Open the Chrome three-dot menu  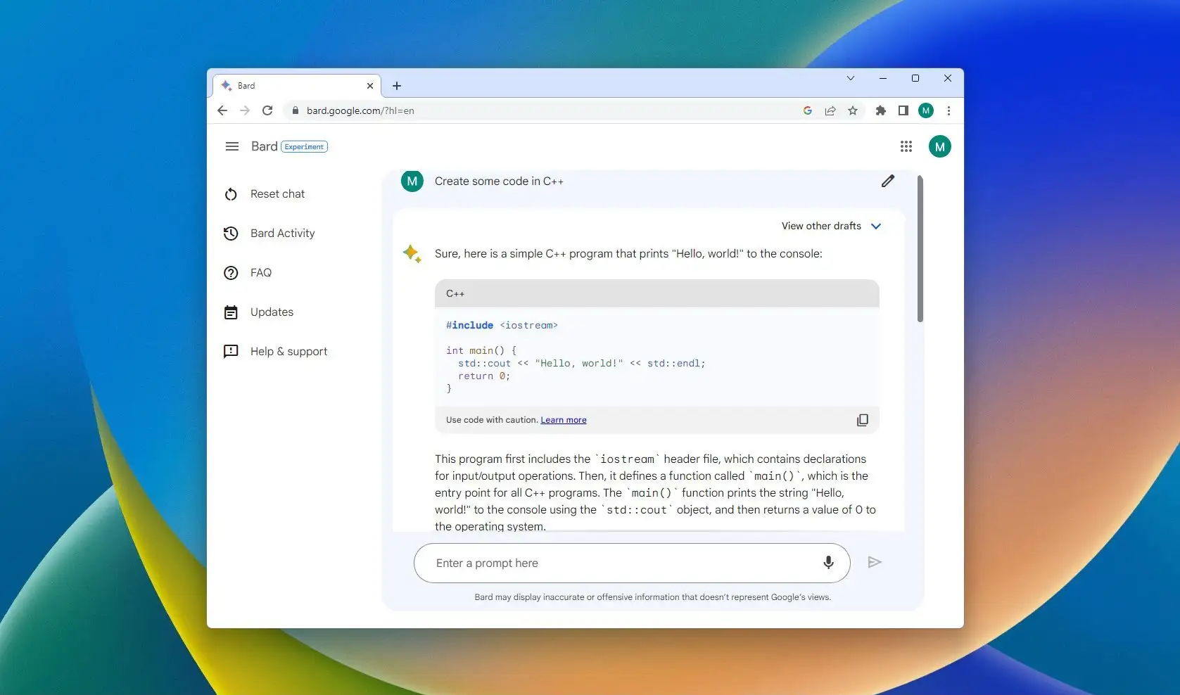click(949, 110)
